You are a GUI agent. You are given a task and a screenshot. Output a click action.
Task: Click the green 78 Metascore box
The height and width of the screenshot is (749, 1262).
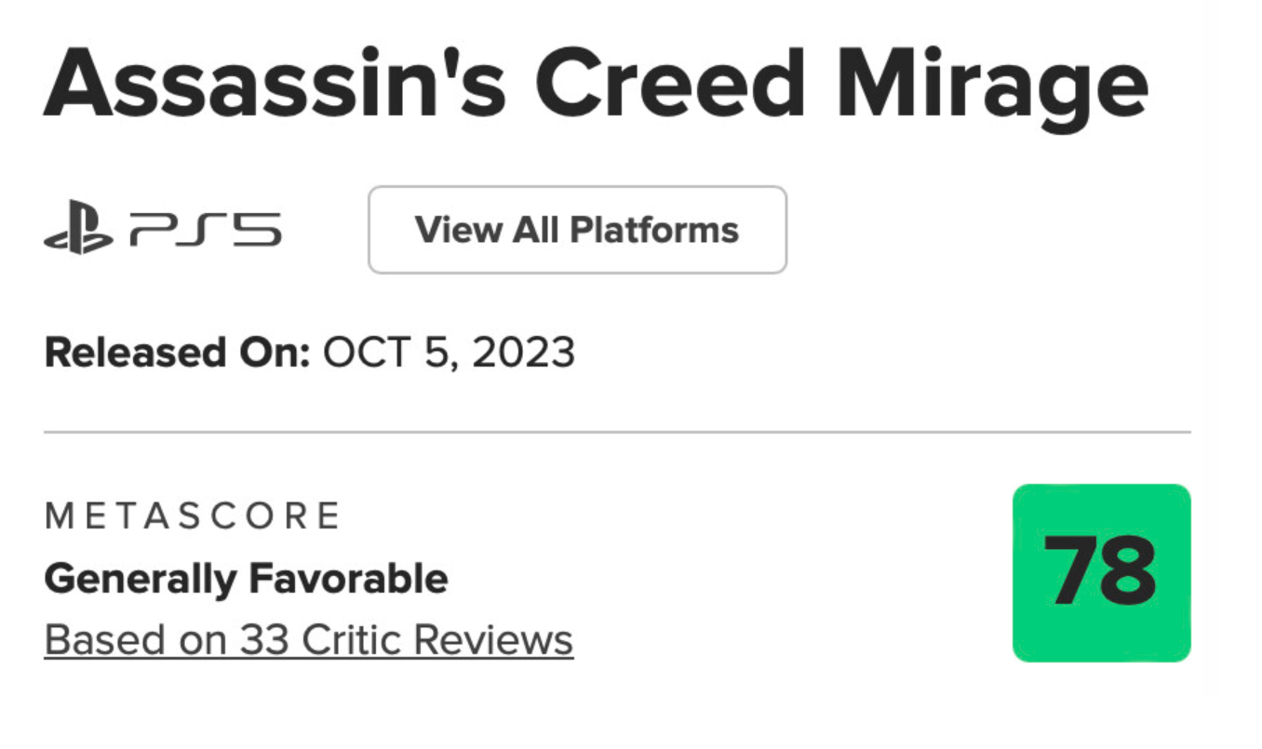[1101, 572]
